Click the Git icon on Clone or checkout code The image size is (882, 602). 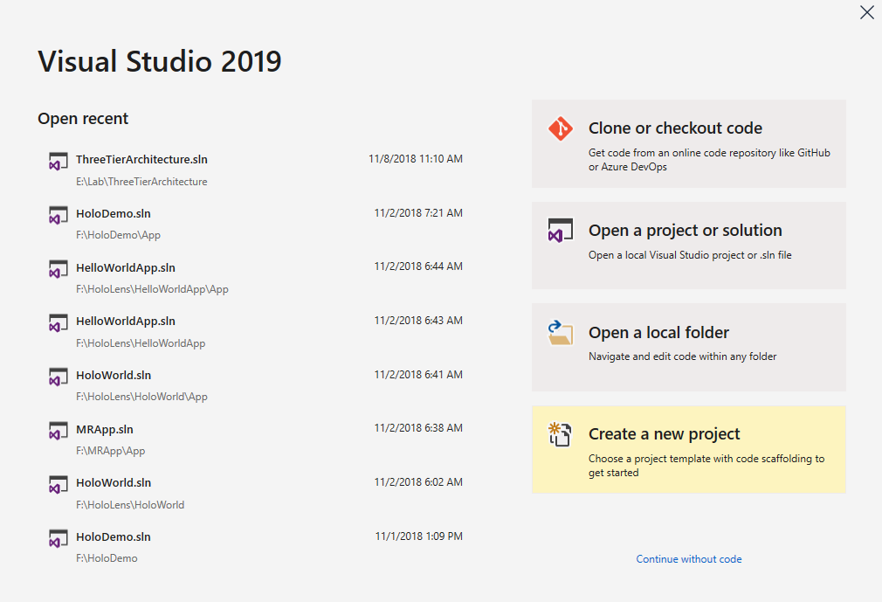tap(561, 128)
